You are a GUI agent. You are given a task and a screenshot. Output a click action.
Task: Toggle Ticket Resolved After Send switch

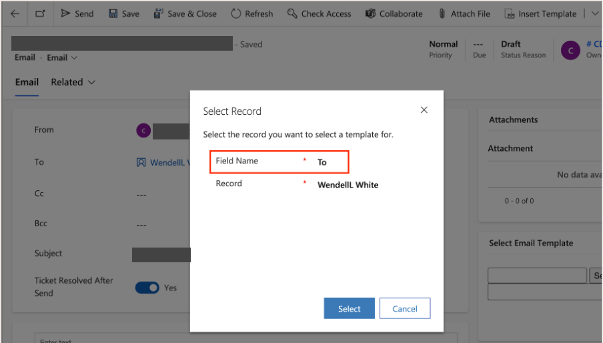point(147,288)
